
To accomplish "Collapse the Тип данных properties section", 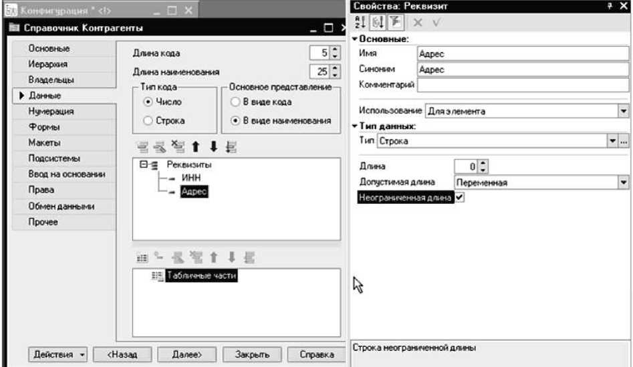I will (x=354, y=126).
